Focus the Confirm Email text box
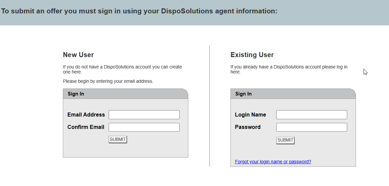The width and height of the screenshot is (389, 186). [x=144, y=127]
